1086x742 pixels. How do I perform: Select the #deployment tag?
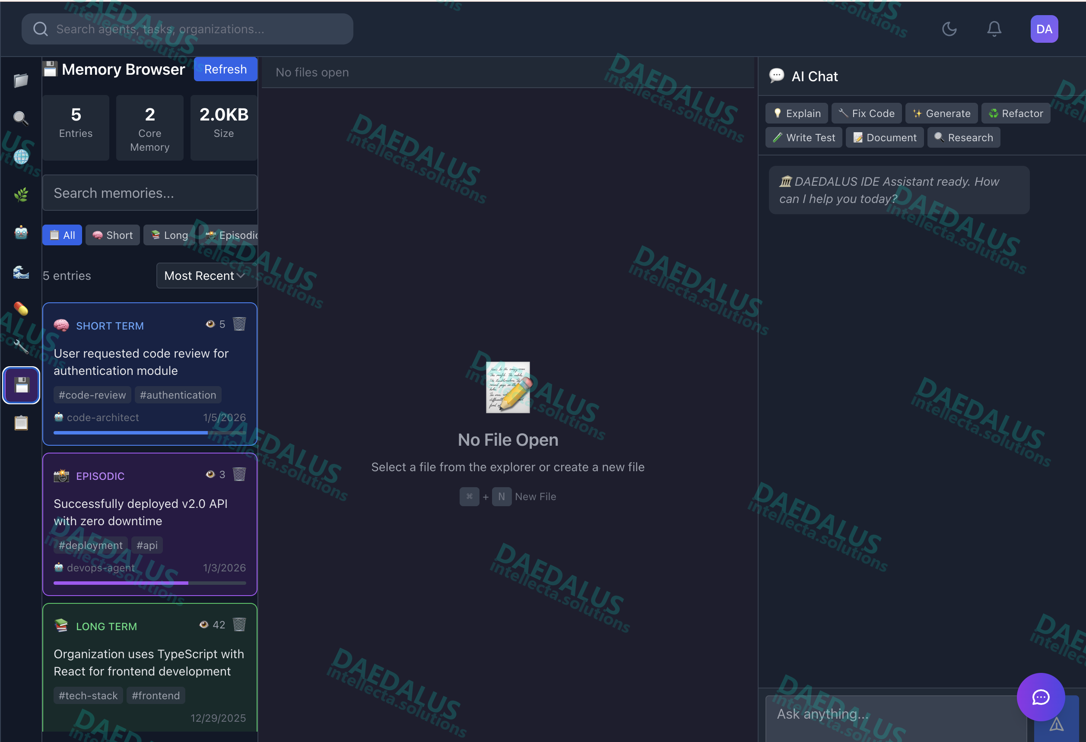(91, 545)
